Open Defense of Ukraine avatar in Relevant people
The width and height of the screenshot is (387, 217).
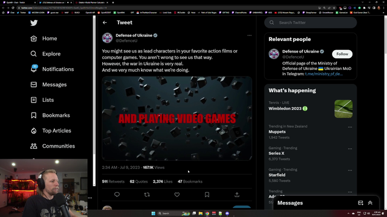click(x=274, y=54)
